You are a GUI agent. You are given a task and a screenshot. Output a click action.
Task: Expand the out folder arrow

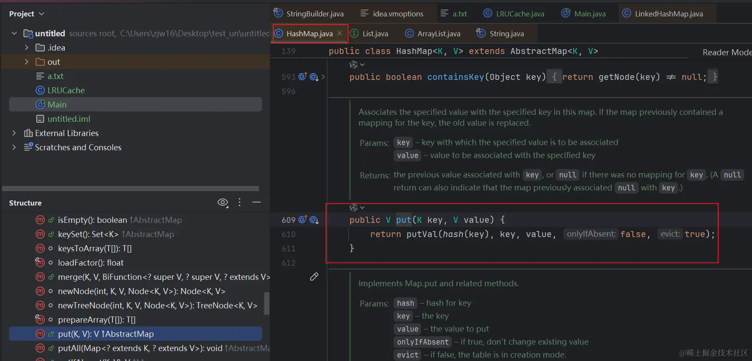coord(26,62)
